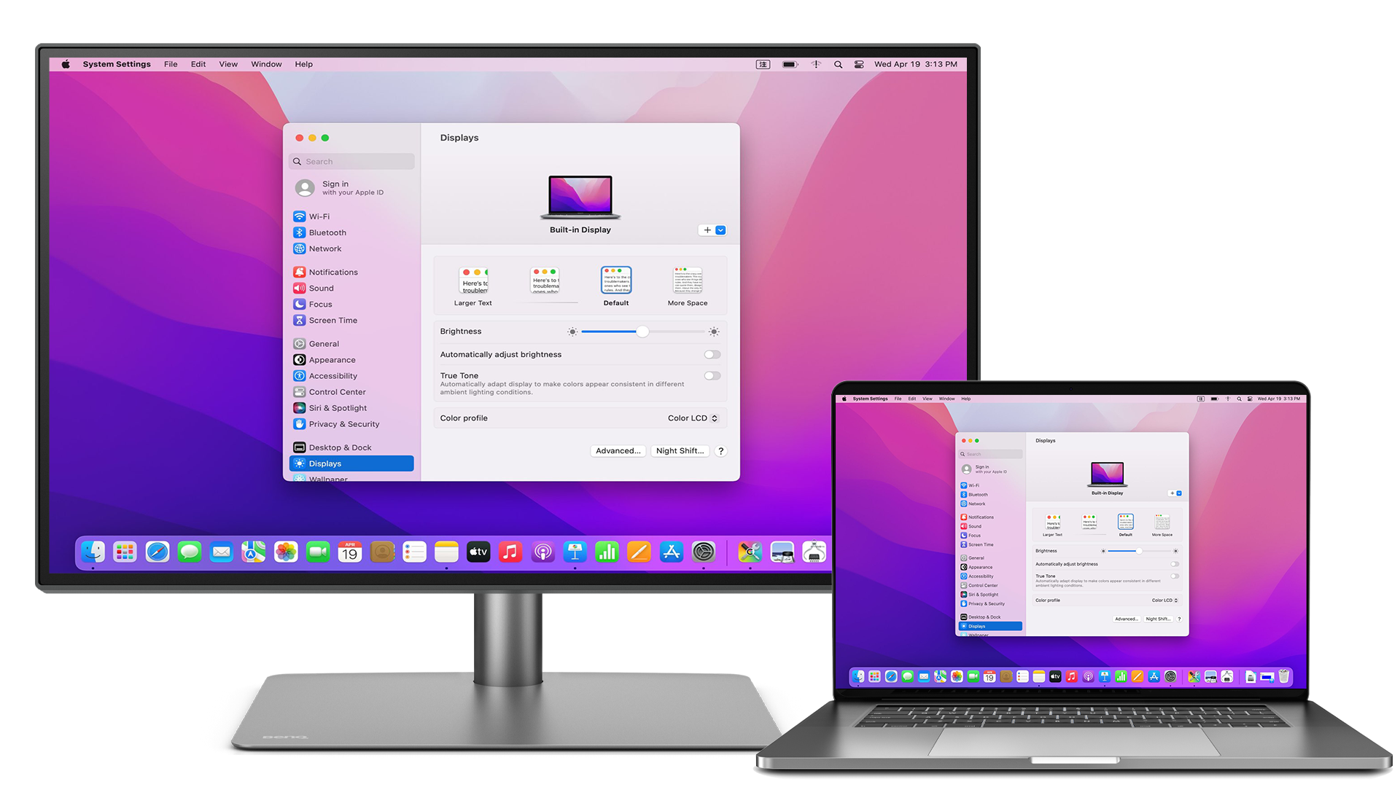Viewport: 1400px width, 787px height.
Task: Select Color profile dropdown
Action: (692, 418)
